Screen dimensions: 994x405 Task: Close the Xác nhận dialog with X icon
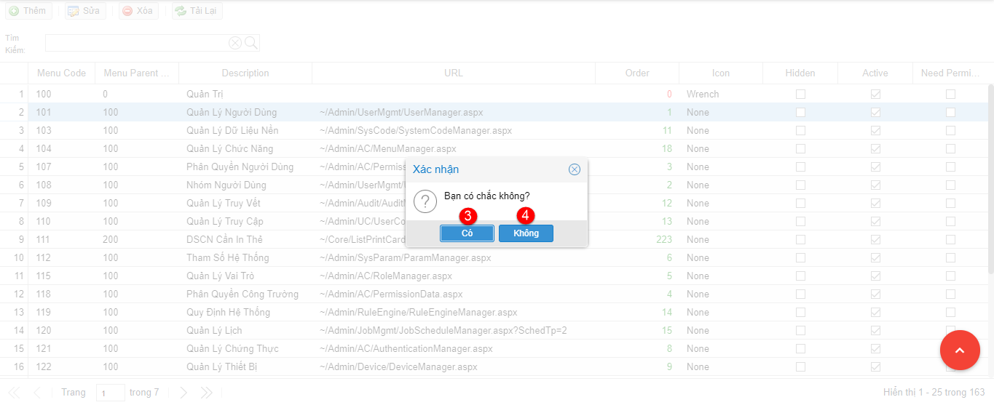(574, 169)
